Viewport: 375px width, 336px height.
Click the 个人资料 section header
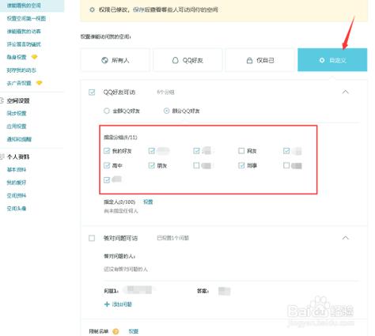pyautogui.click(x=18, y=157)
